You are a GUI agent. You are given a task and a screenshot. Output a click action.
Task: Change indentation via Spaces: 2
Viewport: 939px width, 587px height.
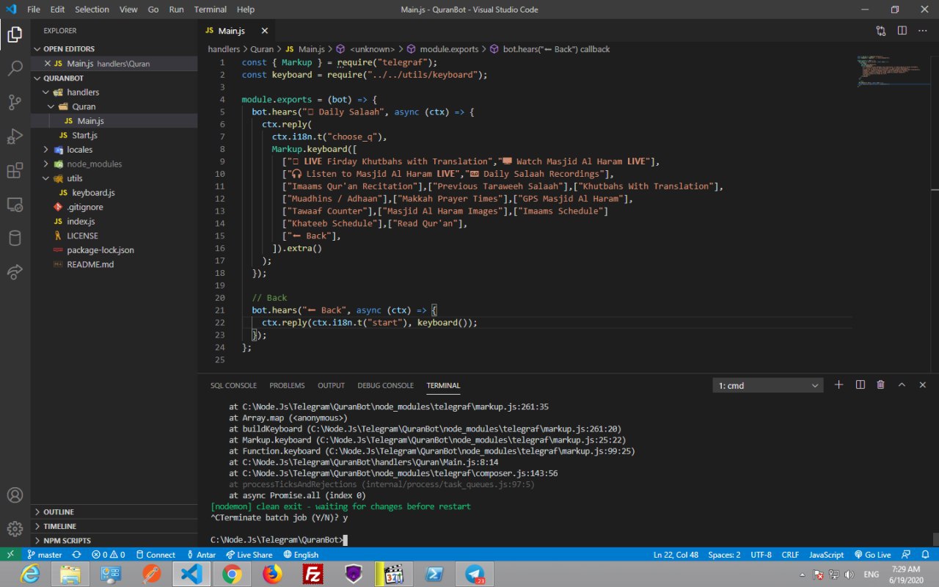[724, 555]
